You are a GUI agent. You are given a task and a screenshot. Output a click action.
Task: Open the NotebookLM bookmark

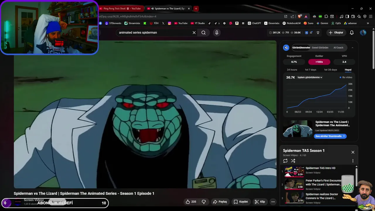(x=292, y=23)
